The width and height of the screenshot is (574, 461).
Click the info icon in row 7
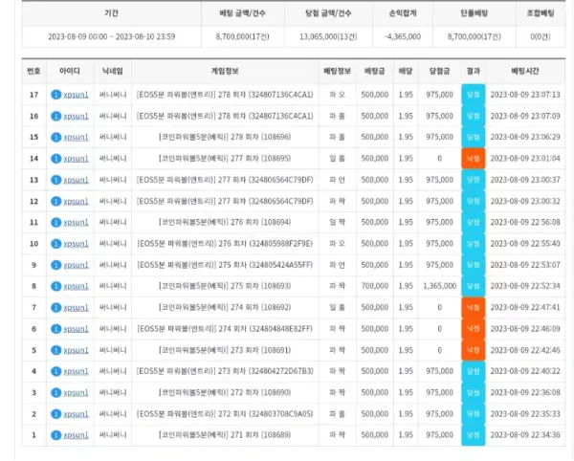click(55, 308)
